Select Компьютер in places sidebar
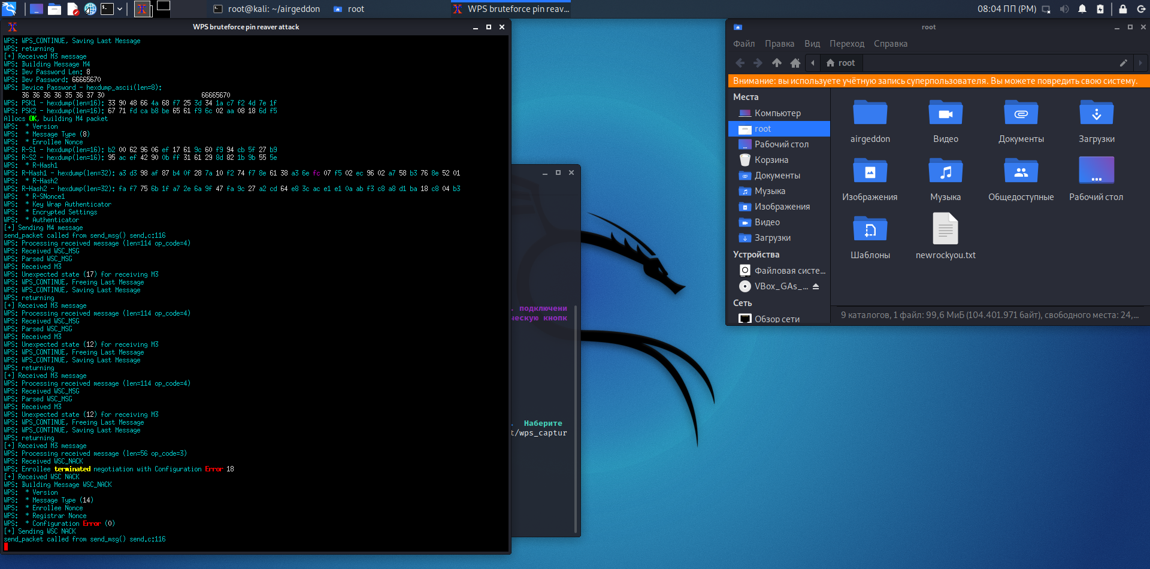Viewport: 1150px width, 569px height. click(779, 113)
